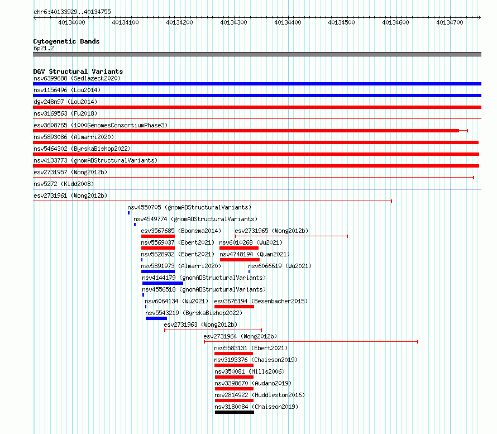The height and width of the screenshot is (434, 497).
Task: Click the small blue marker under nsv4550705
Action: [x=128, y=213]
